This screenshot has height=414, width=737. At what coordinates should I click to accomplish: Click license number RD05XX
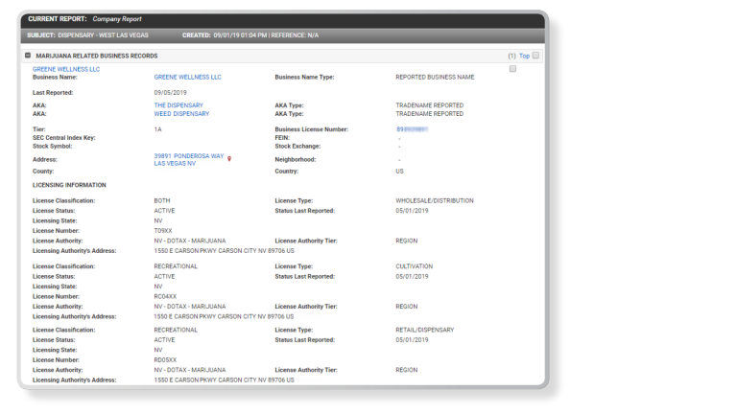tap(166, 359)
